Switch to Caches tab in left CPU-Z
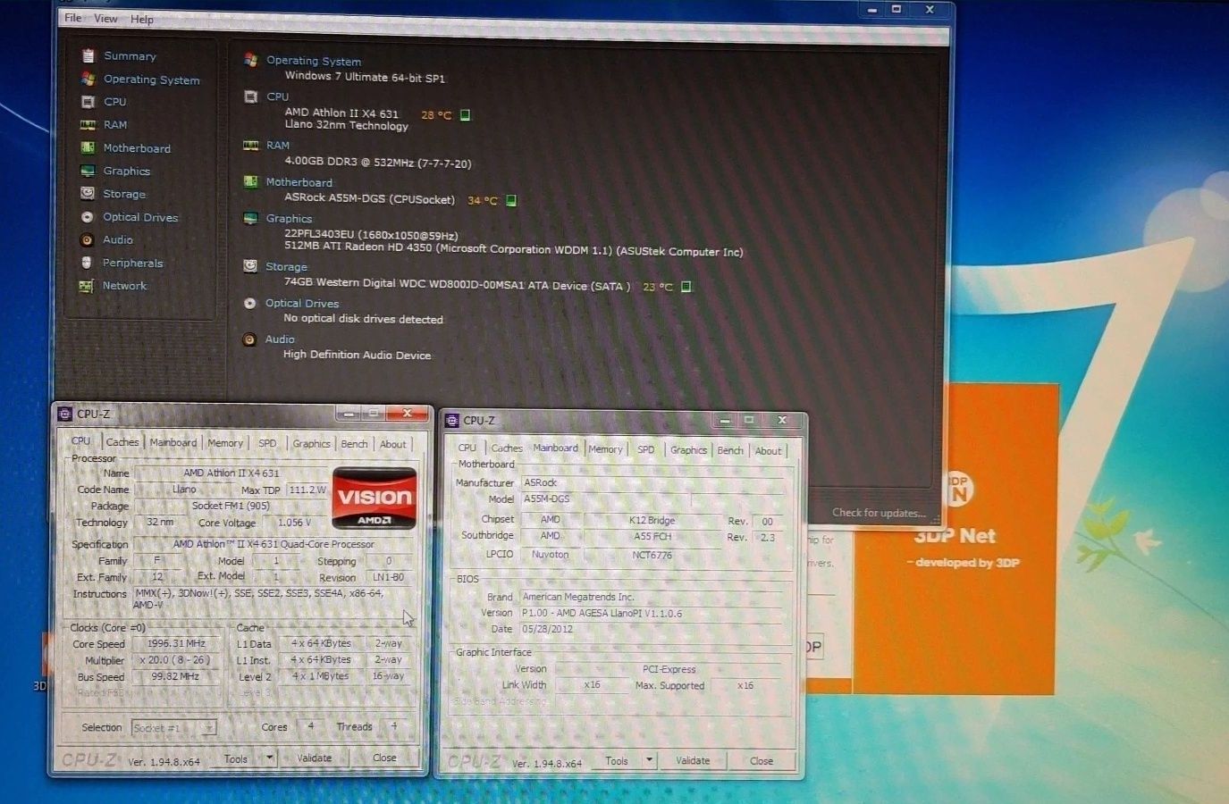The width and height of the screenshot is (1229, 804). point(122,442)
